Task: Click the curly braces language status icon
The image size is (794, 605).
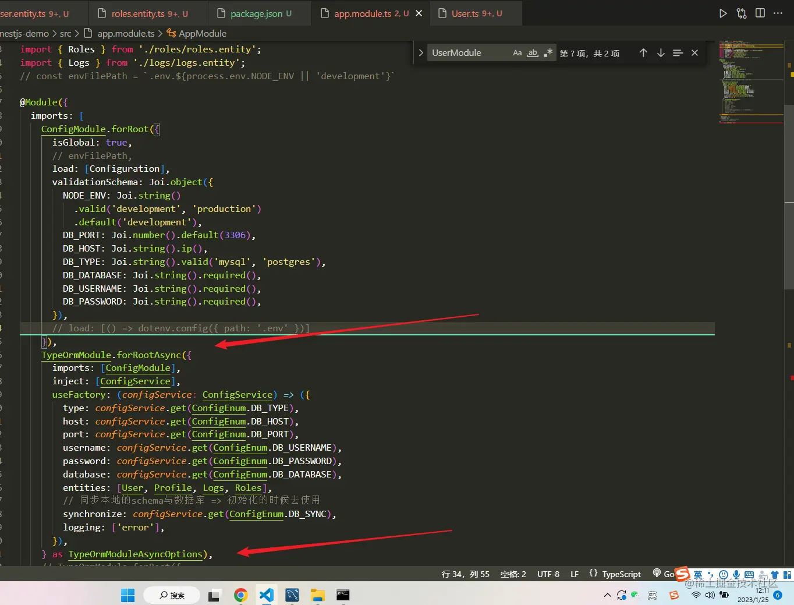Action: tap(593, 574)
